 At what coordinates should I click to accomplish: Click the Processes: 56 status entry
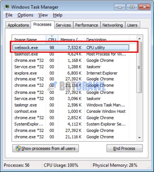(x=17, y=165)
